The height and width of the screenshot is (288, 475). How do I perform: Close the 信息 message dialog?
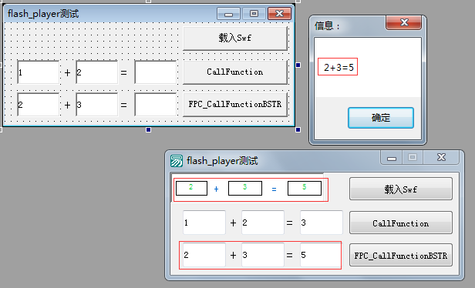point(403,22)
